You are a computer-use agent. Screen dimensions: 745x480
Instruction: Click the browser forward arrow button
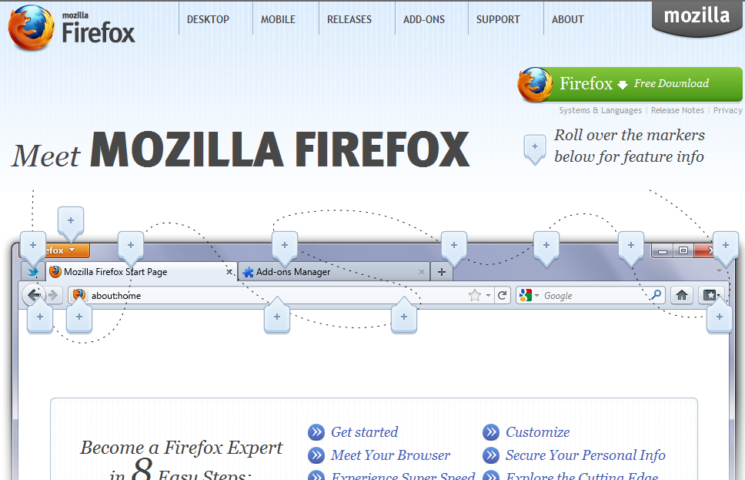[53, 295]
